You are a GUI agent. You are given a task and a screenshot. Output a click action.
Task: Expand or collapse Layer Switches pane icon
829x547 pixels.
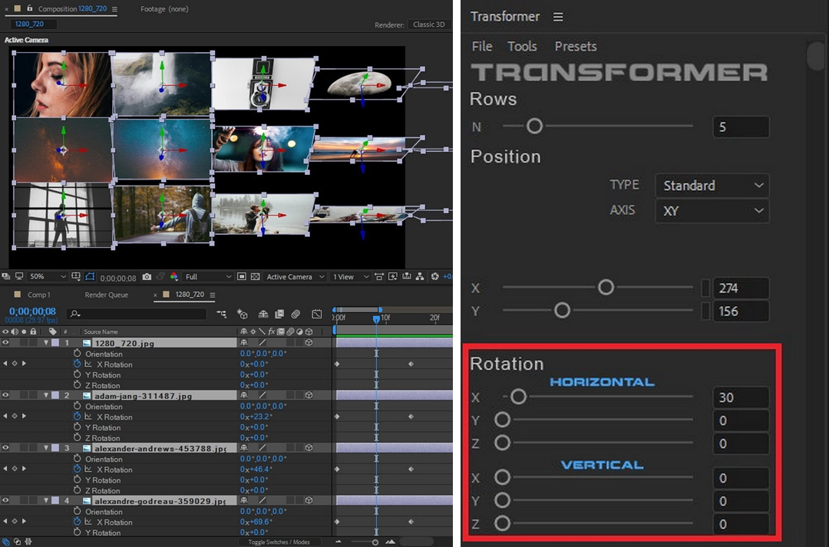click(5, 542)
